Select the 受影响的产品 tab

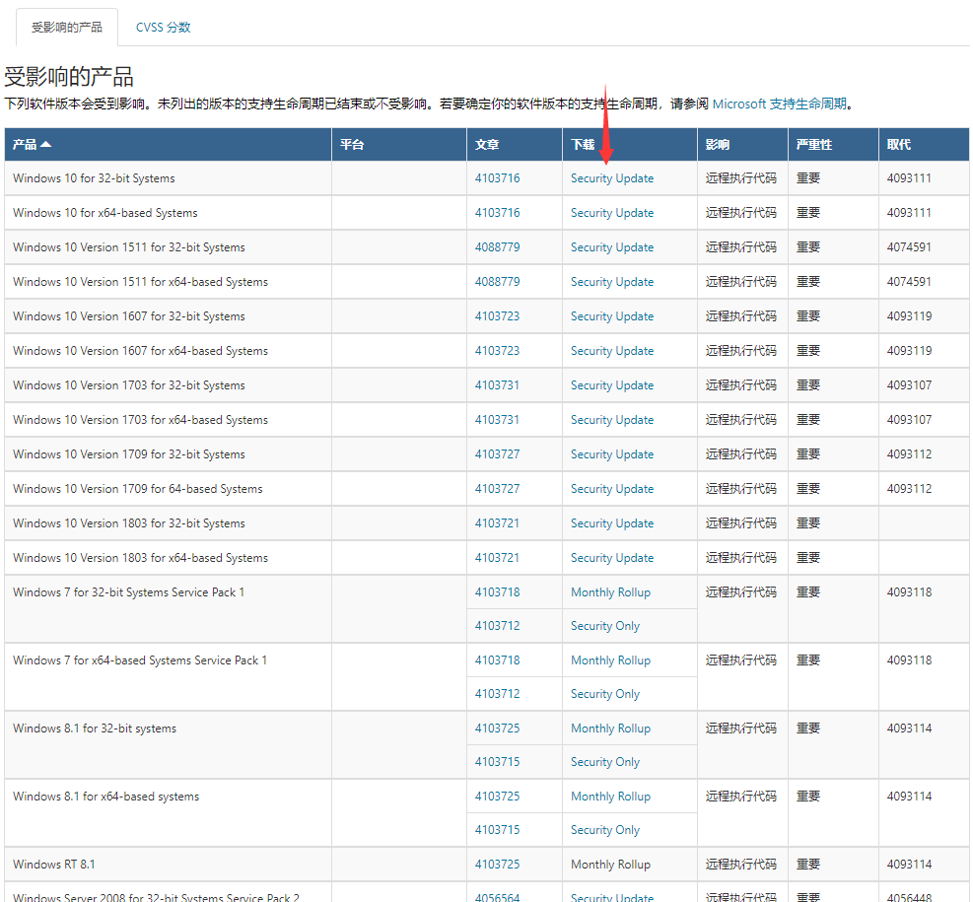pyautogui.click(x=67, y=28)
